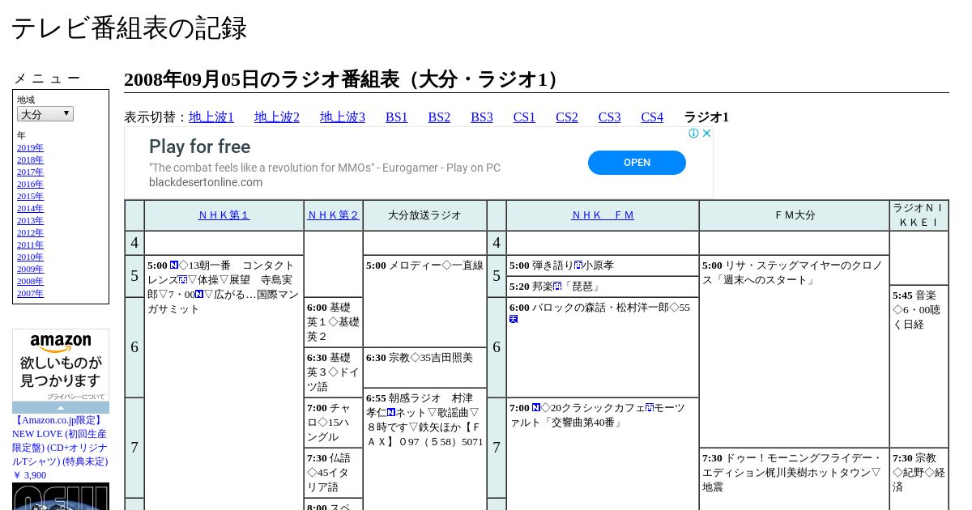
Task: Open the CS2 listing link
Action: coord(567,117)
